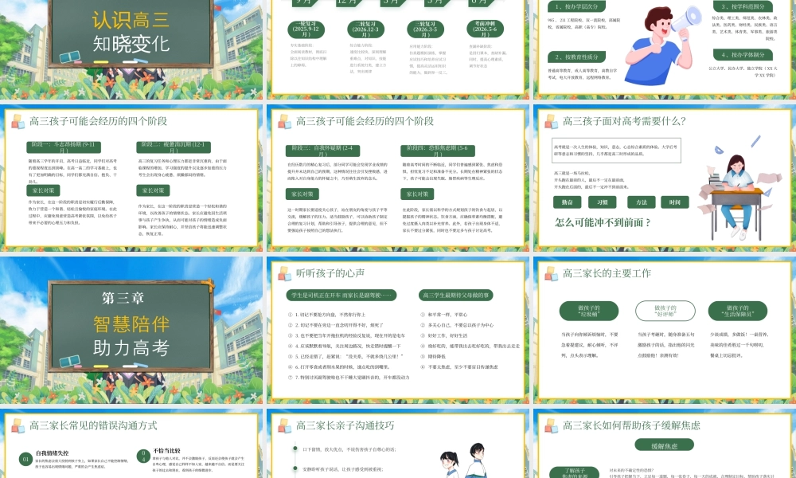Click the '学生是司机正在开车' green banner
The image size is (796, 478).
click(341, 295)
